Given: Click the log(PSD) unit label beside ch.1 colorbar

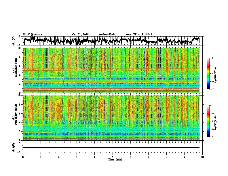Looking at the screenshot, I should click(215, 75).
